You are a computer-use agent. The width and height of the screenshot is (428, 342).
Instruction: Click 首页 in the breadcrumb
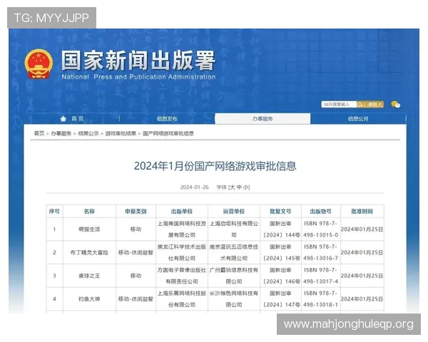[x=39, y=133]
